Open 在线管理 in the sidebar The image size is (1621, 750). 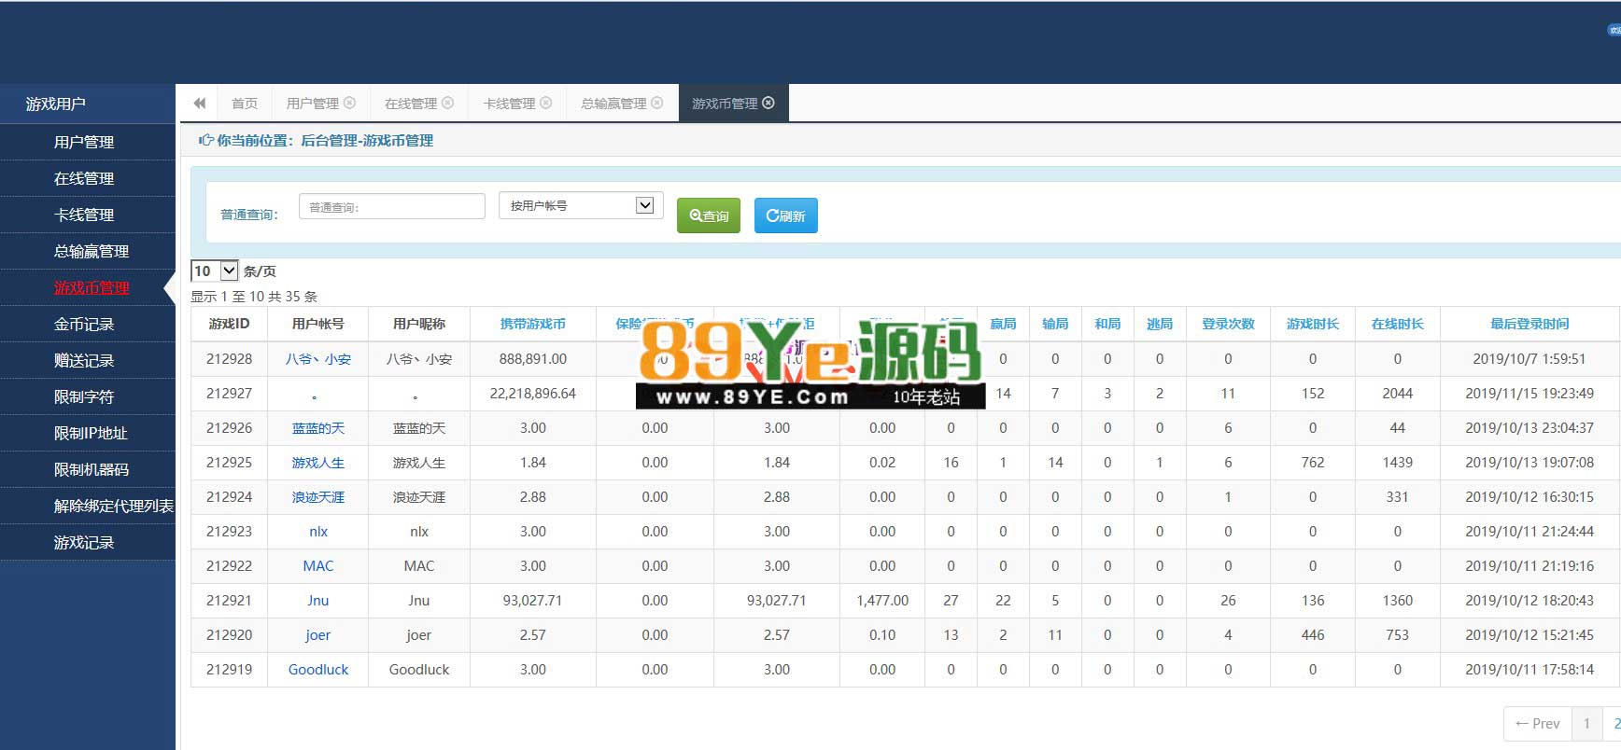[x=88, y=178]
